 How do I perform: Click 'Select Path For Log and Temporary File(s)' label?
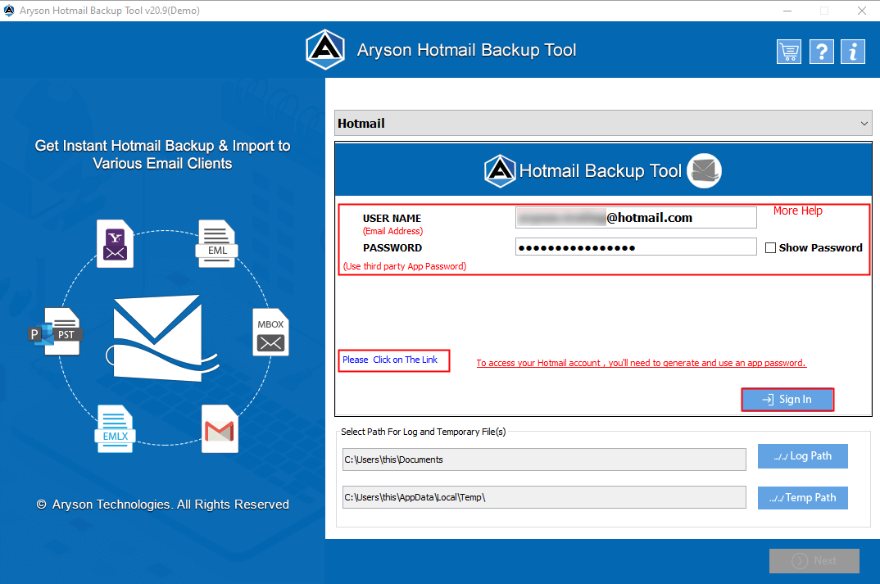423,432
